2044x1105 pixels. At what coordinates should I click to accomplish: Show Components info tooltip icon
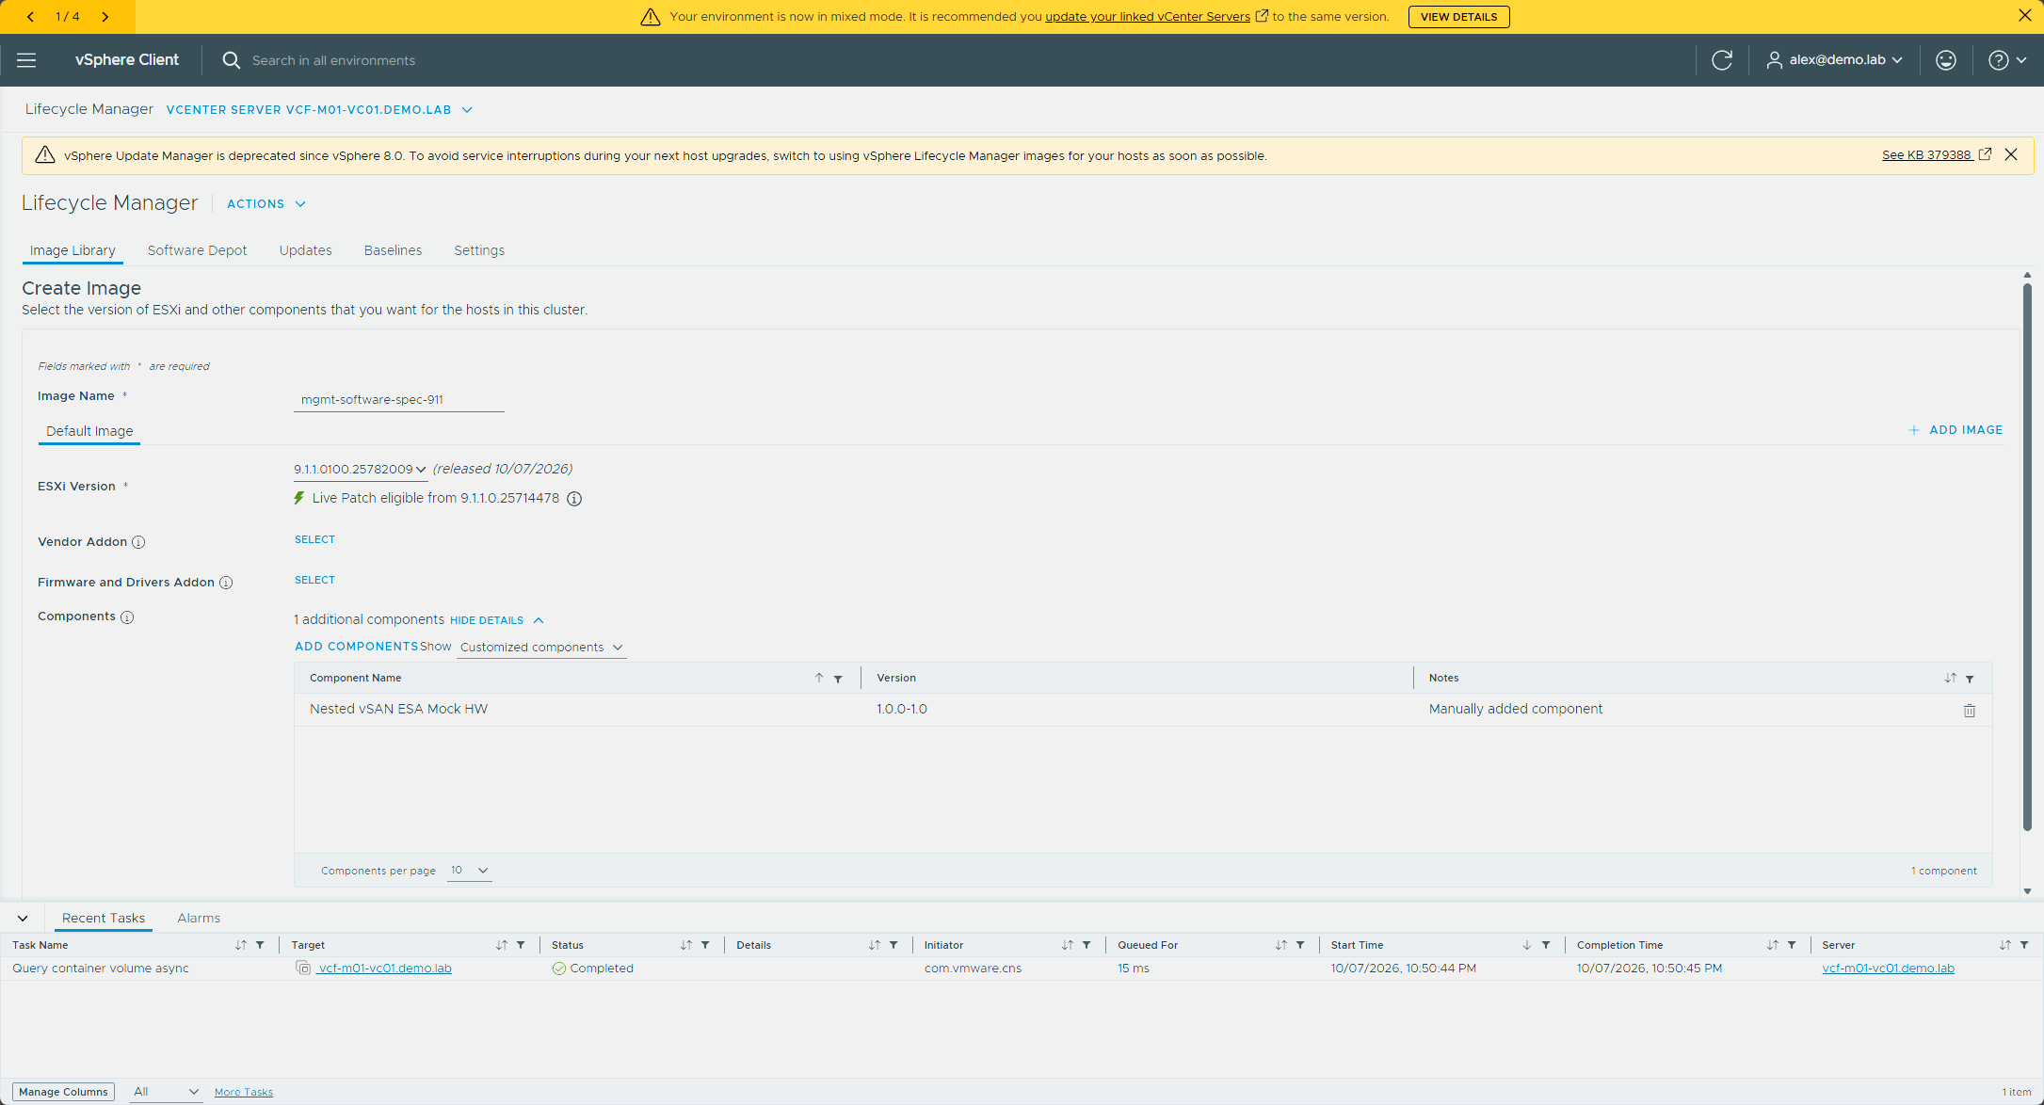pos(127,617)
